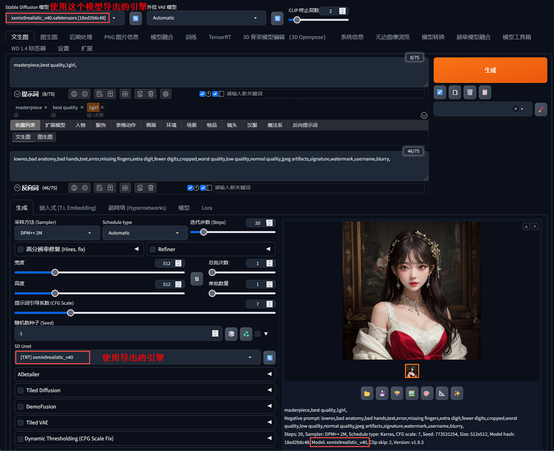Send image to extras with triangle ruler icon

[442, 393]
